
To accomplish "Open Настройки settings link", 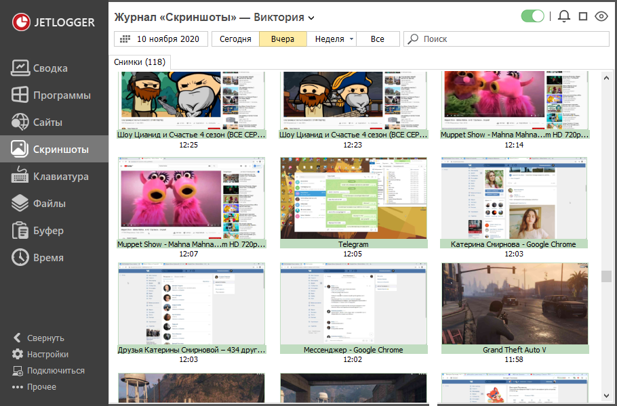I will [47, 355].
